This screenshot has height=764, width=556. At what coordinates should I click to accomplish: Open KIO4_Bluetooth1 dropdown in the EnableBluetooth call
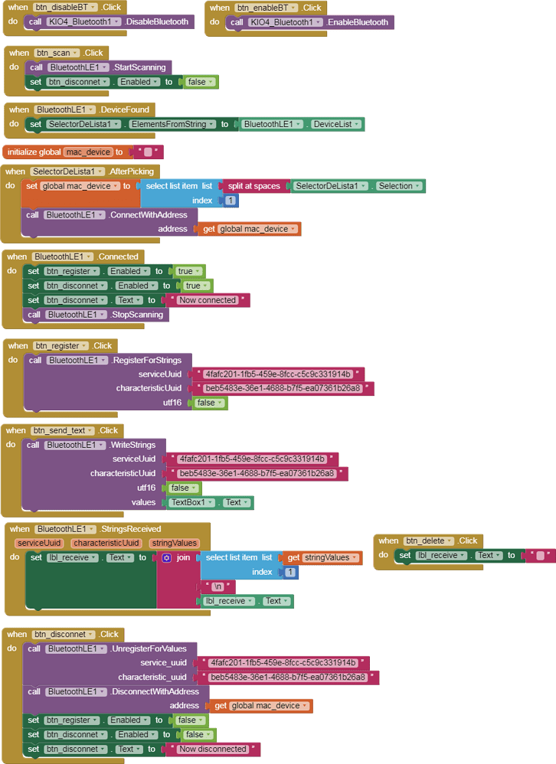319,22
